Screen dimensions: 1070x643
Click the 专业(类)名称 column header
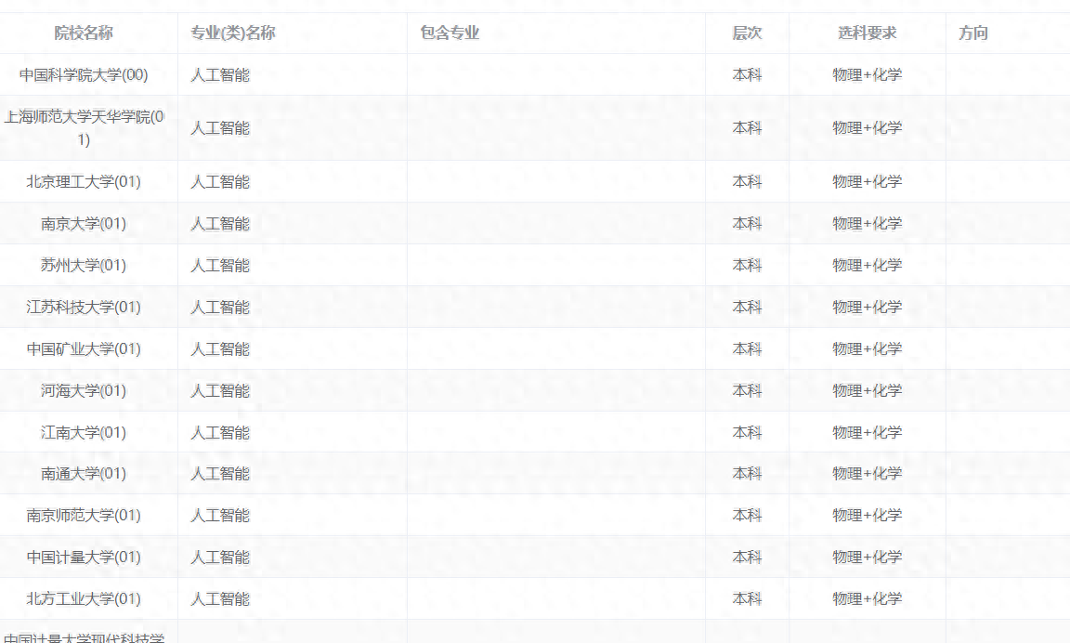point(233,33)
